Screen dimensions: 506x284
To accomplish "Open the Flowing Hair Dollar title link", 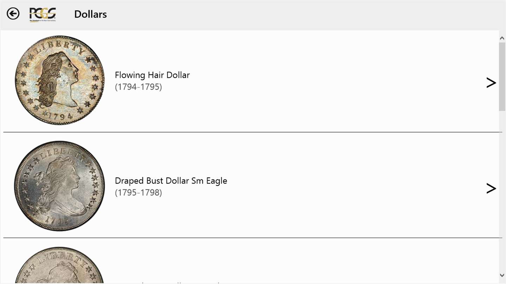I will point(152,75).
